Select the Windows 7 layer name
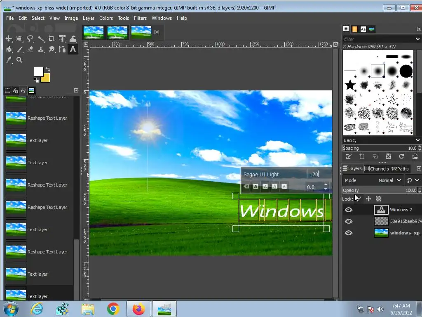 pos(401,210)
